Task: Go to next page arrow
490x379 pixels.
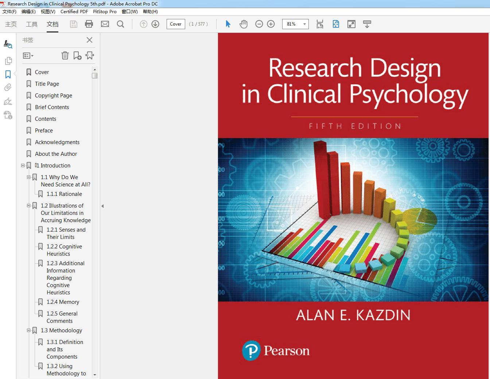Action: [155, 24]
